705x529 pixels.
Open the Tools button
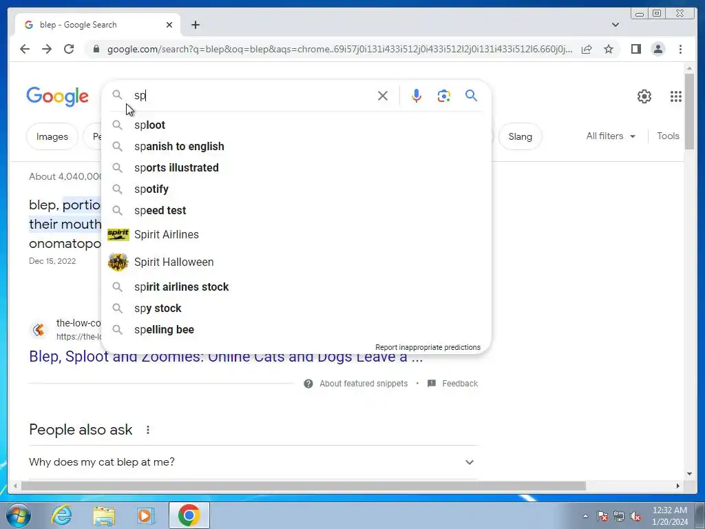[668, 136]
